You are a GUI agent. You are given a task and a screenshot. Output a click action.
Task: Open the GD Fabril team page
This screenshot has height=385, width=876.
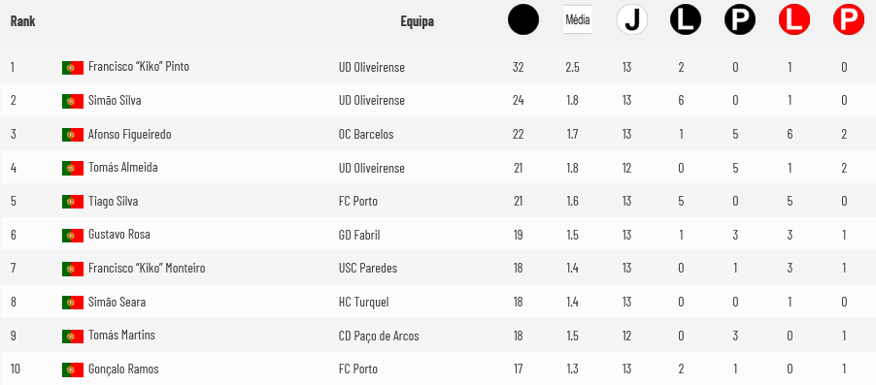click(x=359, y=235)
